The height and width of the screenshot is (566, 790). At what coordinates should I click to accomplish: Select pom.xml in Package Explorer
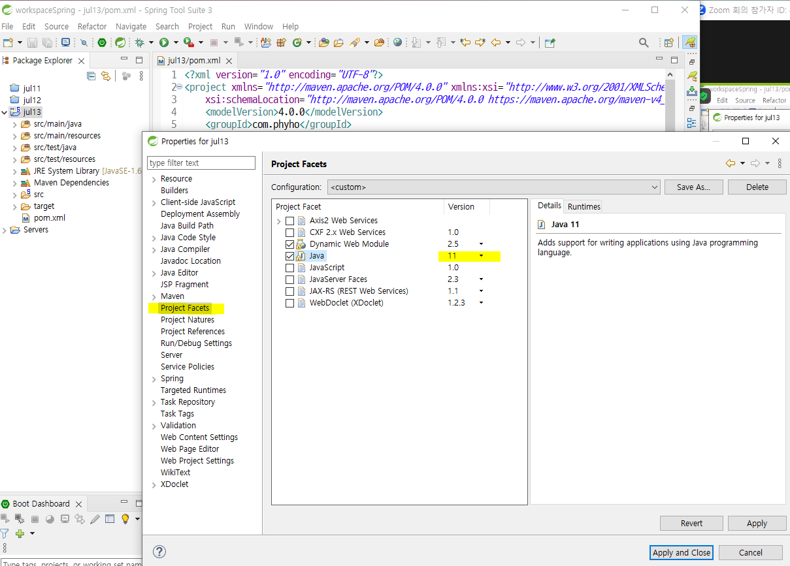50,218
